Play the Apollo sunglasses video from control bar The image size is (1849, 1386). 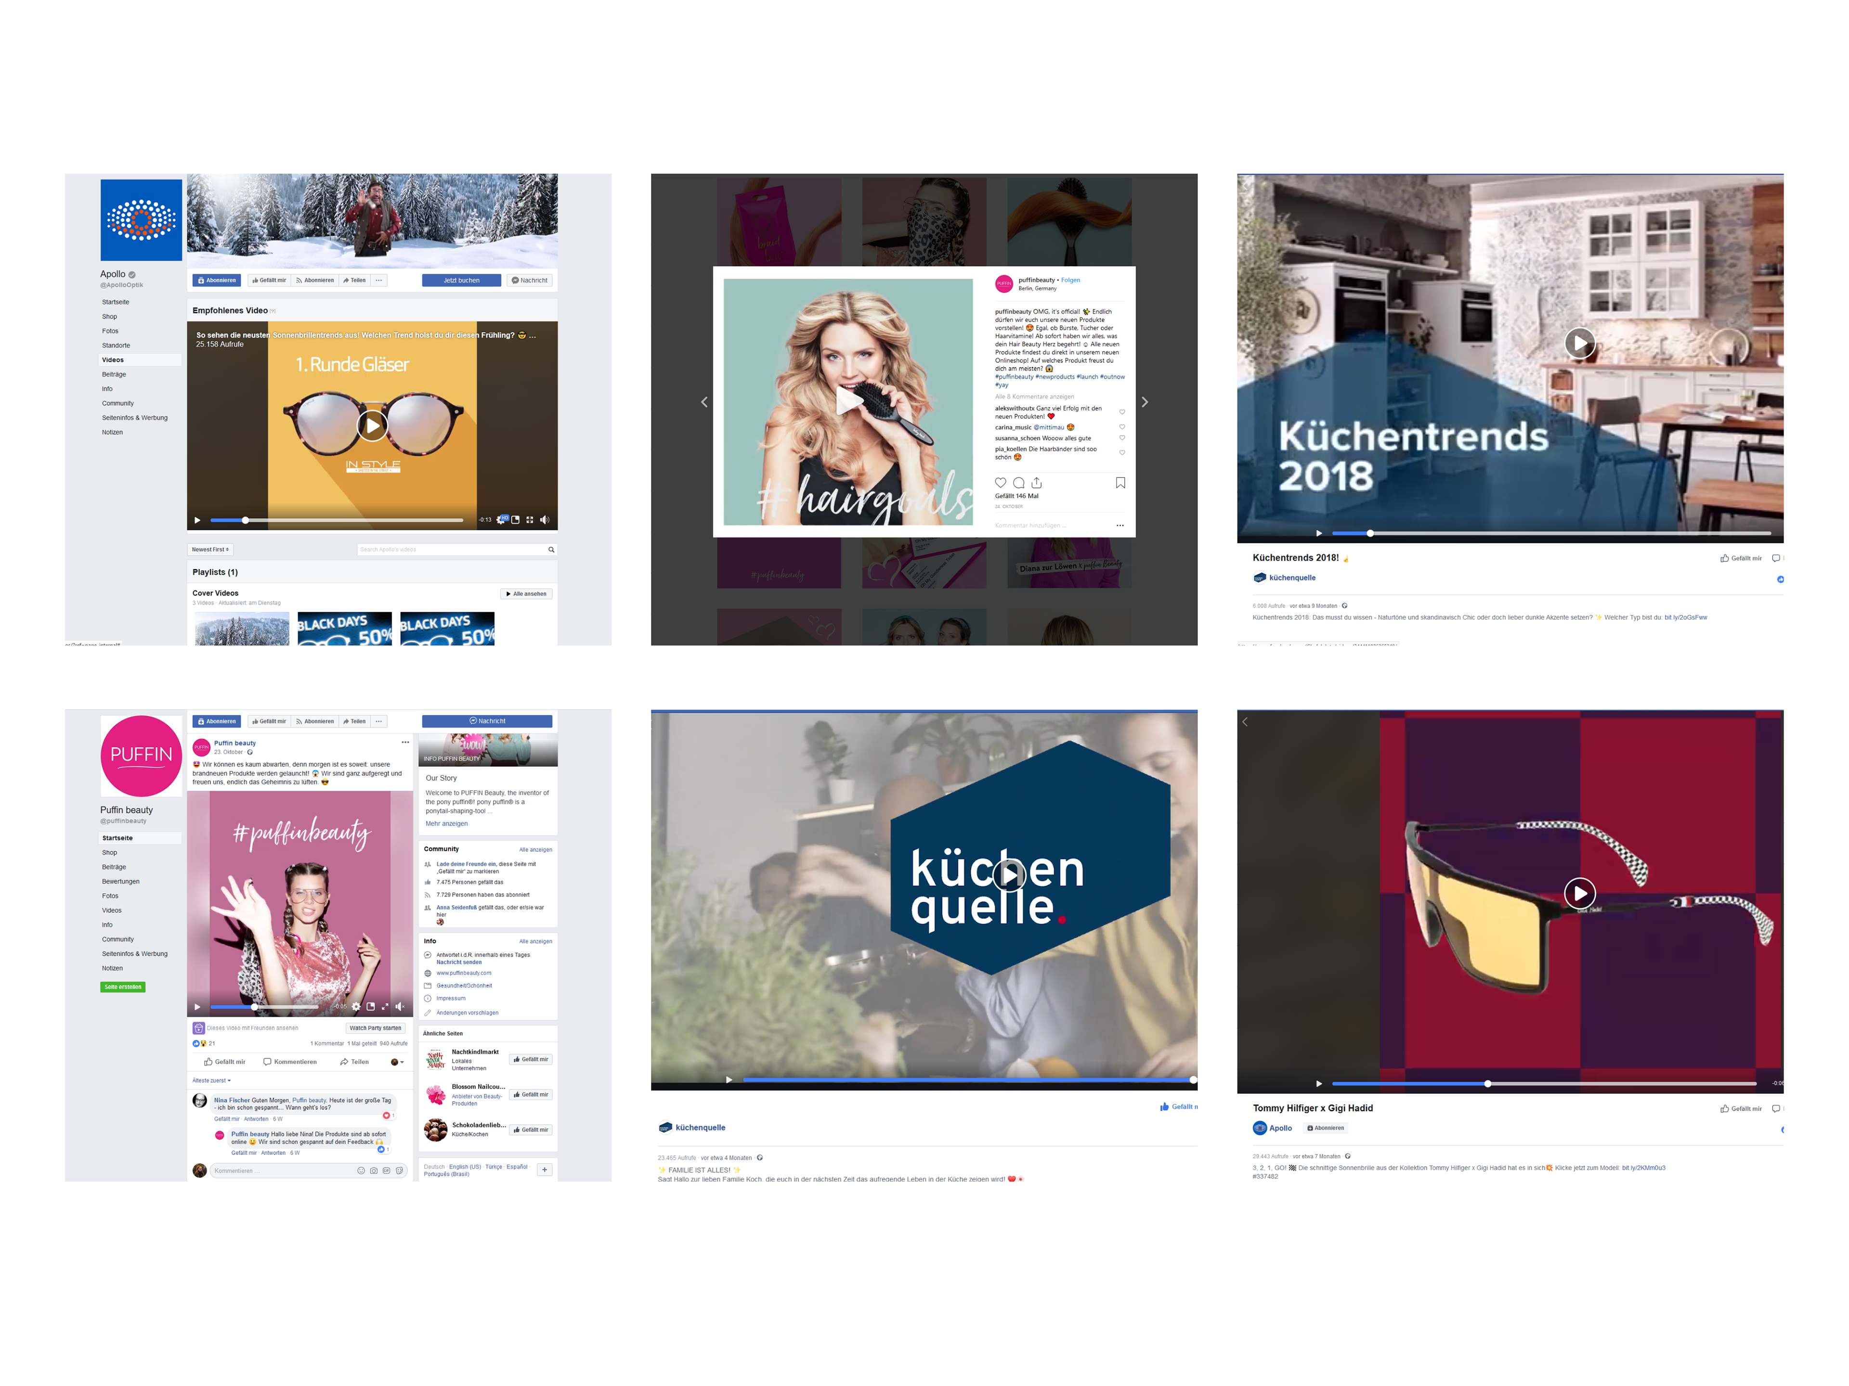(x=197, y=520)
